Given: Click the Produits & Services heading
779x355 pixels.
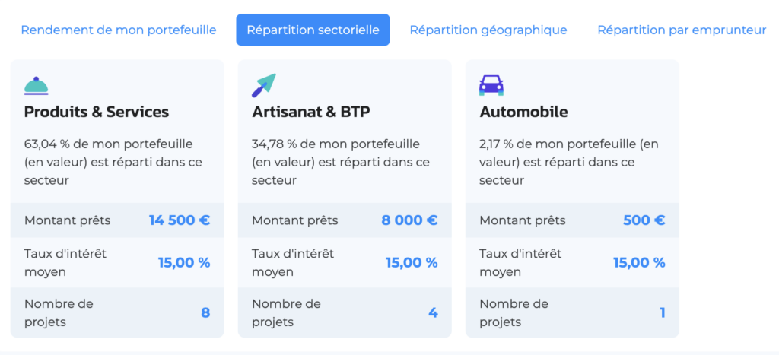Looking at the screenshot, I should pyautogui.click(x=97, y=112).
